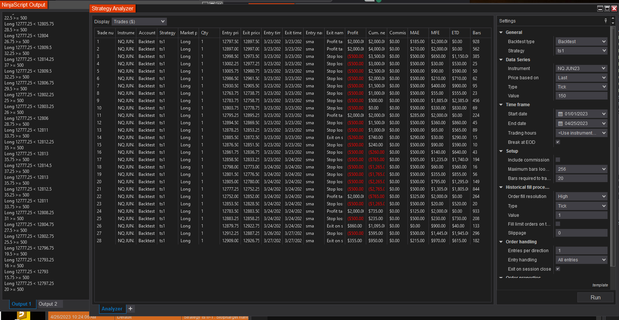Select trade row number 14
Screen dimensions: 619x320
coord(293,138)
